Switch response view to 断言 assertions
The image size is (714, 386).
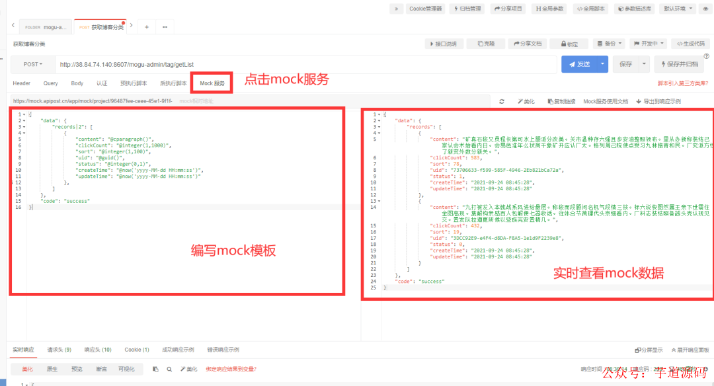pos(101,369)
